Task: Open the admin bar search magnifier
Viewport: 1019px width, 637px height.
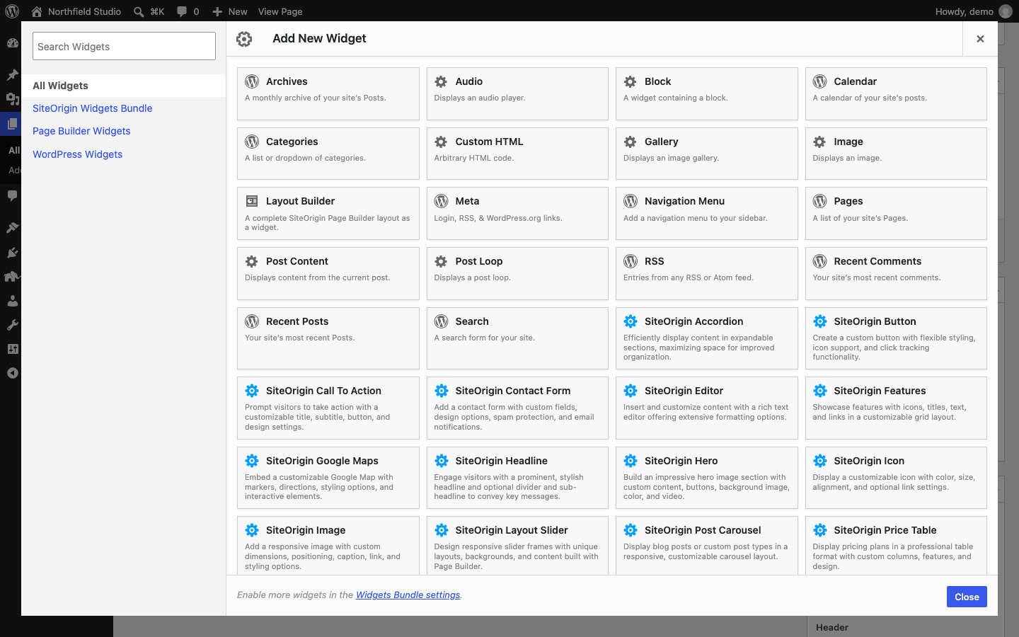Action: click(139, 11)
